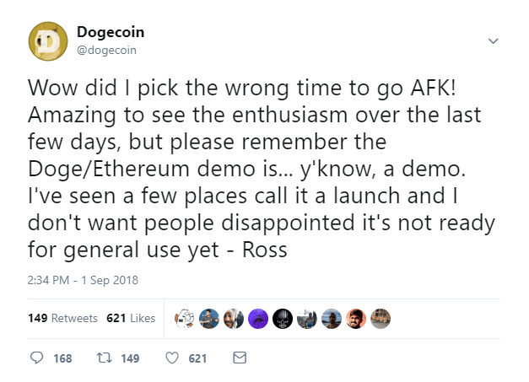View the list of 621 Likes

click(x=131, y=318)
